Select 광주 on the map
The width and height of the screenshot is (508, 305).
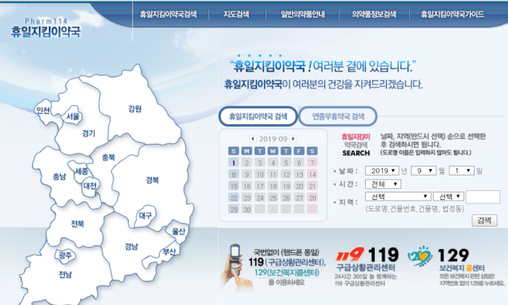[65, 255]
